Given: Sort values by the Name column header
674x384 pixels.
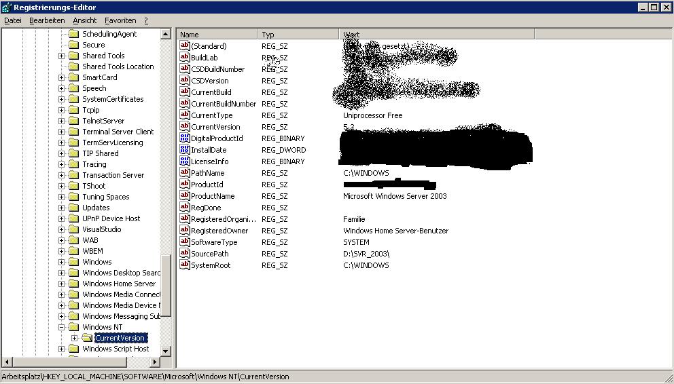Looking at the screenshot, I should (x=217, y=35).
